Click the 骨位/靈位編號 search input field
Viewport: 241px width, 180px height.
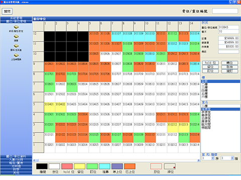225,11
